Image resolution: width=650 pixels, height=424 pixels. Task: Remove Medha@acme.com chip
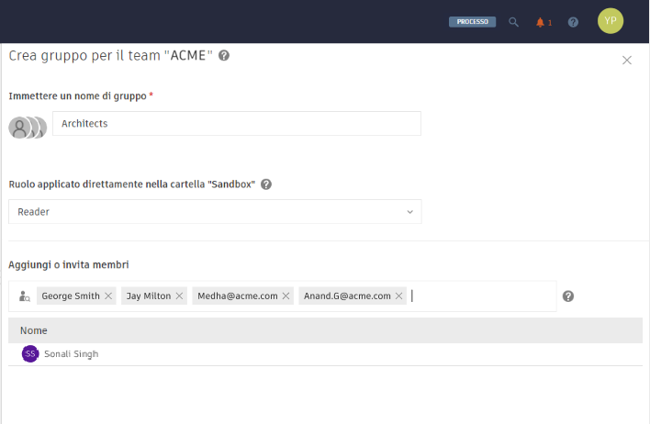coord(286,296)
